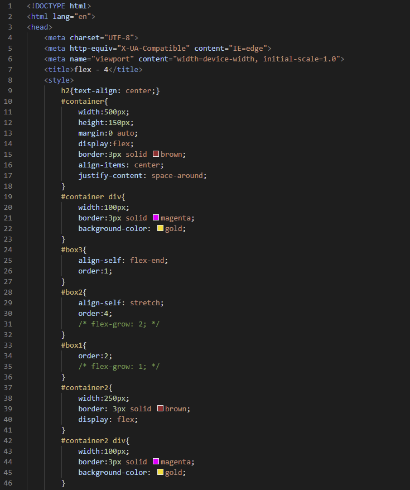Click line number 8 in the gutter

coord(10,80)
